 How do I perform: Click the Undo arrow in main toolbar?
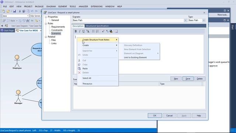32,11
